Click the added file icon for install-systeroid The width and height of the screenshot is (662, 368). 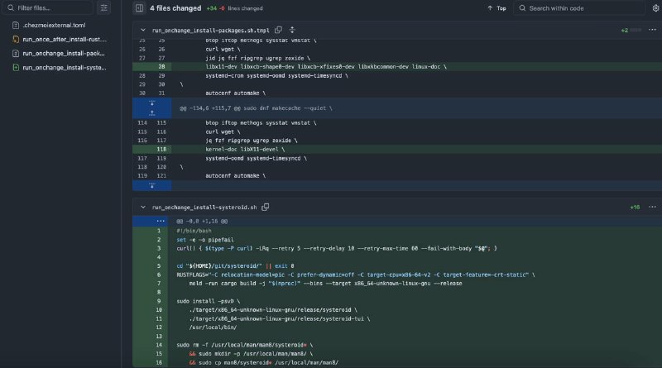[x=16, y=67]
